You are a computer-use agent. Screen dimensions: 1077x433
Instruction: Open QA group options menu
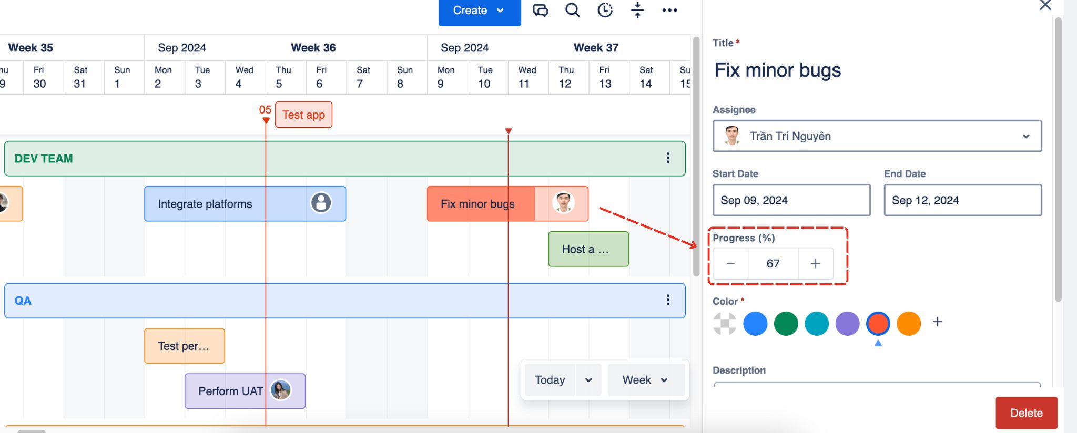[668, 300]
